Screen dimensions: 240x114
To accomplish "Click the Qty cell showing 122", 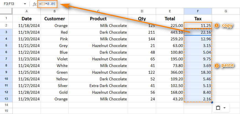I will click(142, 72).
